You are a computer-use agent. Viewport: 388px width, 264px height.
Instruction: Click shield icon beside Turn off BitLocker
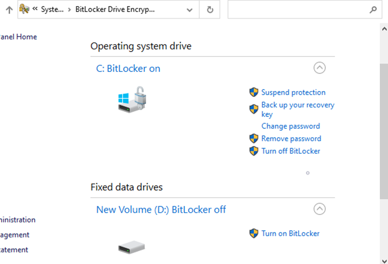pyautogui.click(x=253, y=151)
